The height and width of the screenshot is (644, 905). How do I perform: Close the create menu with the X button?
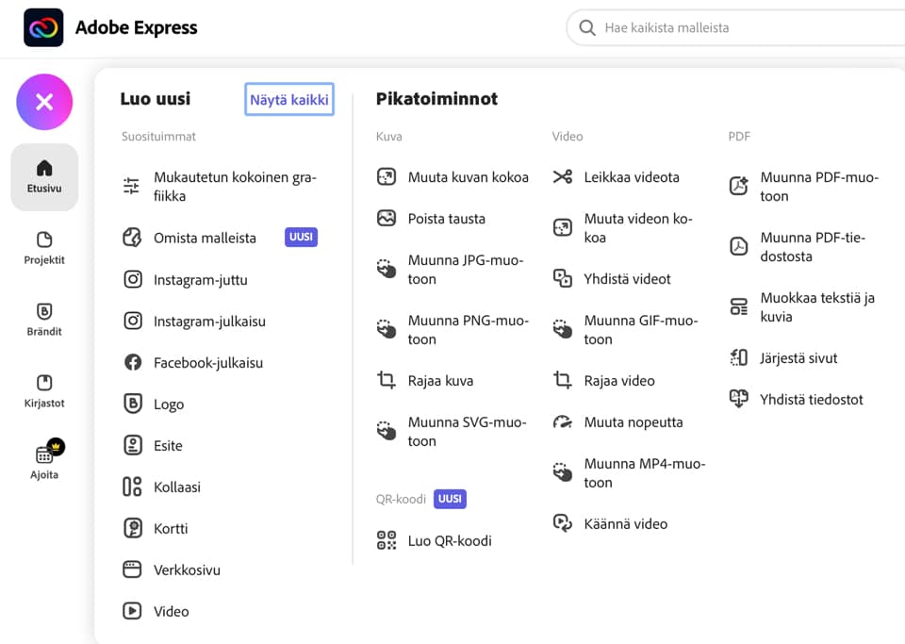(44, 102)
